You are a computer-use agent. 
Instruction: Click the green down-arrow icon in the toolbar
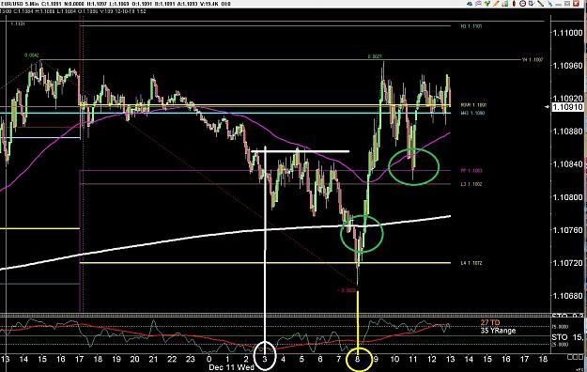(x=487, y=4)
